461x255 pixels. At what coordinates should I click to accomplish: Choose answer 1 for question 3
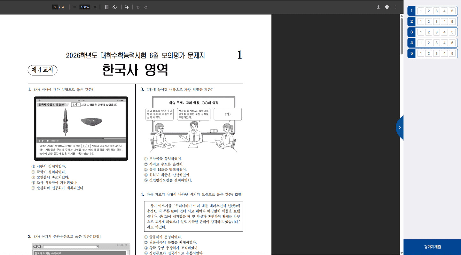421,32
